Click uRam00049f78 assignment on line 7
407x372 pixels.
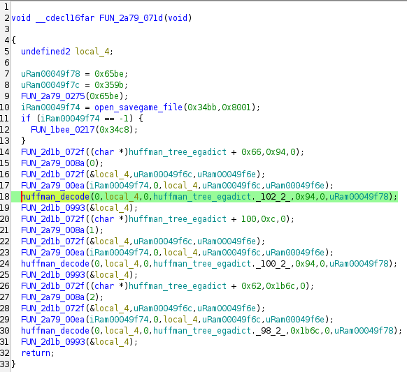[x=50, y=74]
